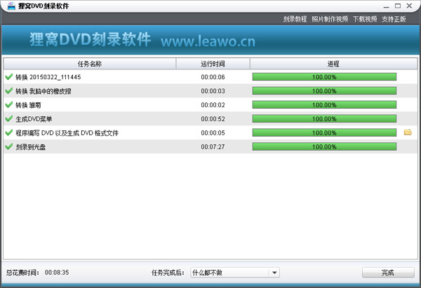
Task: Close the 狸窝DVD刻录软件 window
Action: (x=410, y=6)
